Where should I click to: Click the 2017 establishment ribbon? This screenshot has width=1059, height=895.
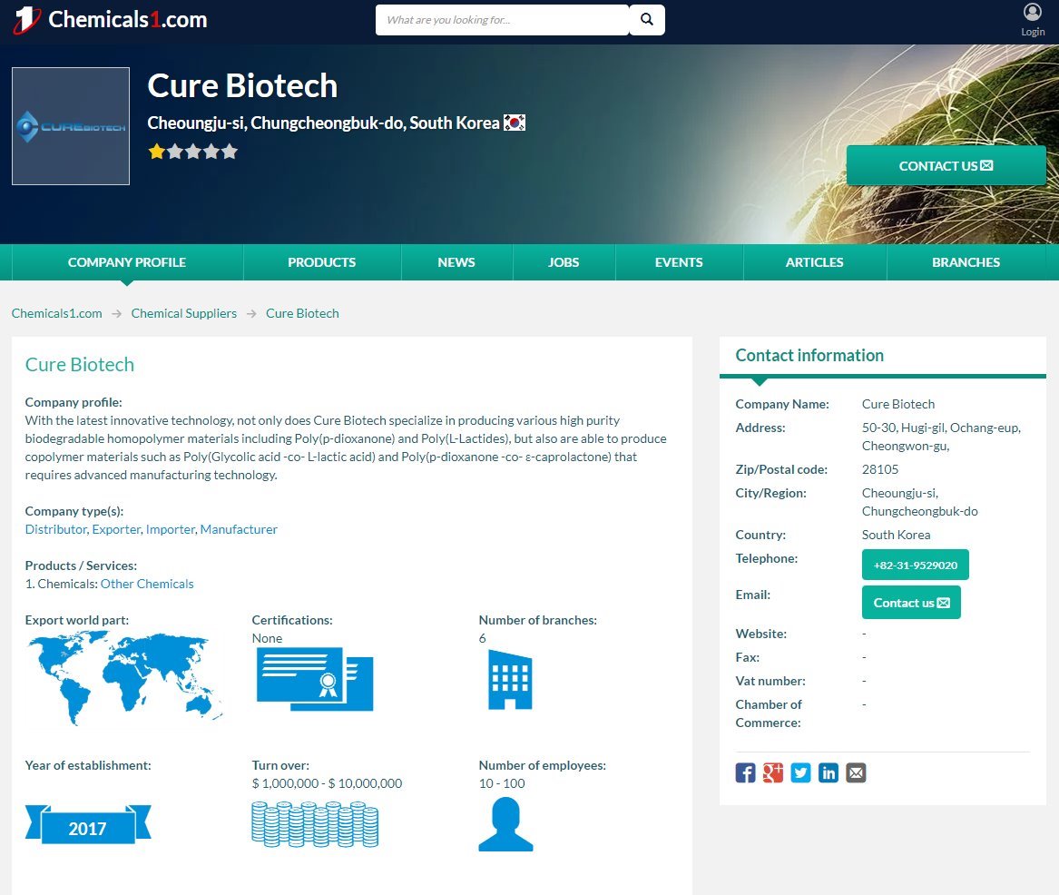pos(88,824)
